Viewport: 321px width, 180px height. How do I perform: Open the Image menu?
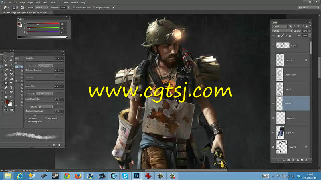coord(22,2)
